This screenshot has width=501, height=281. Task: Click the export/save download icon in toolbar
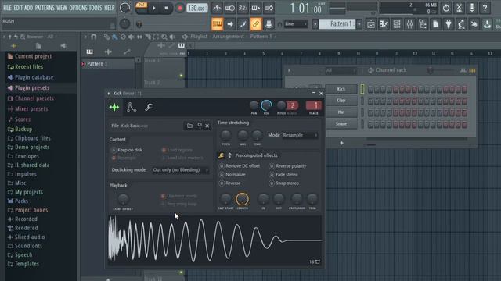click(x=487, y=24)
